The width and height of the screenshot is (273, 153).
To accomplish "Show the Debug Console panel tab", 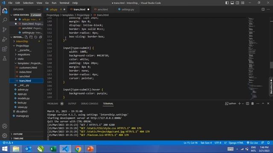I will [90, 104].
